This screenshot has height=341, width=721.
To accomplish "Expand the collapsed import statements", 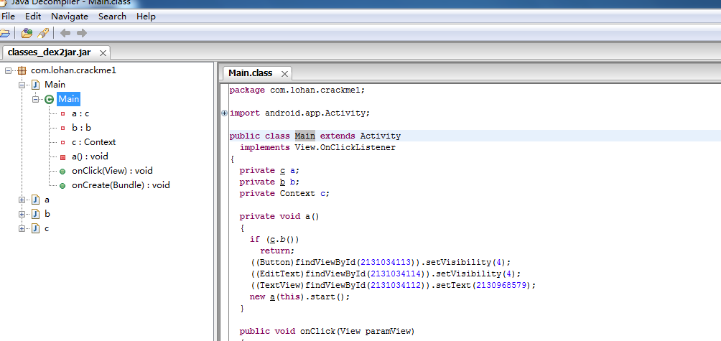I will coord(225,113).
